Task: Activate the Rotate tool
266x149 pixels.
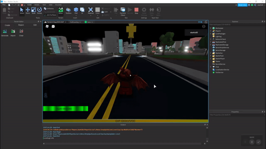Action: (x=40, y=11)
